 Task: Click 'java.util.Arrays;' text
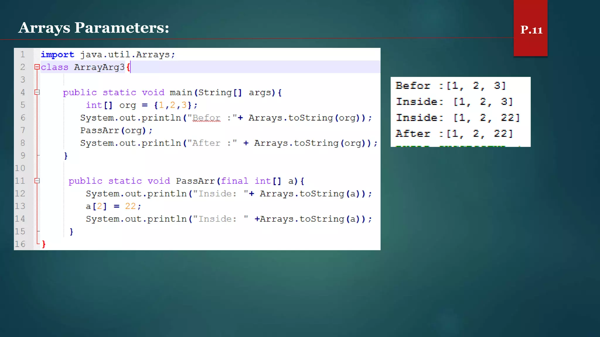pos(128,55)
